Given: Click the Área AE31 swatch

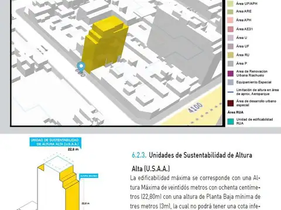Looking at the screenshot, I should coord(231,29).
